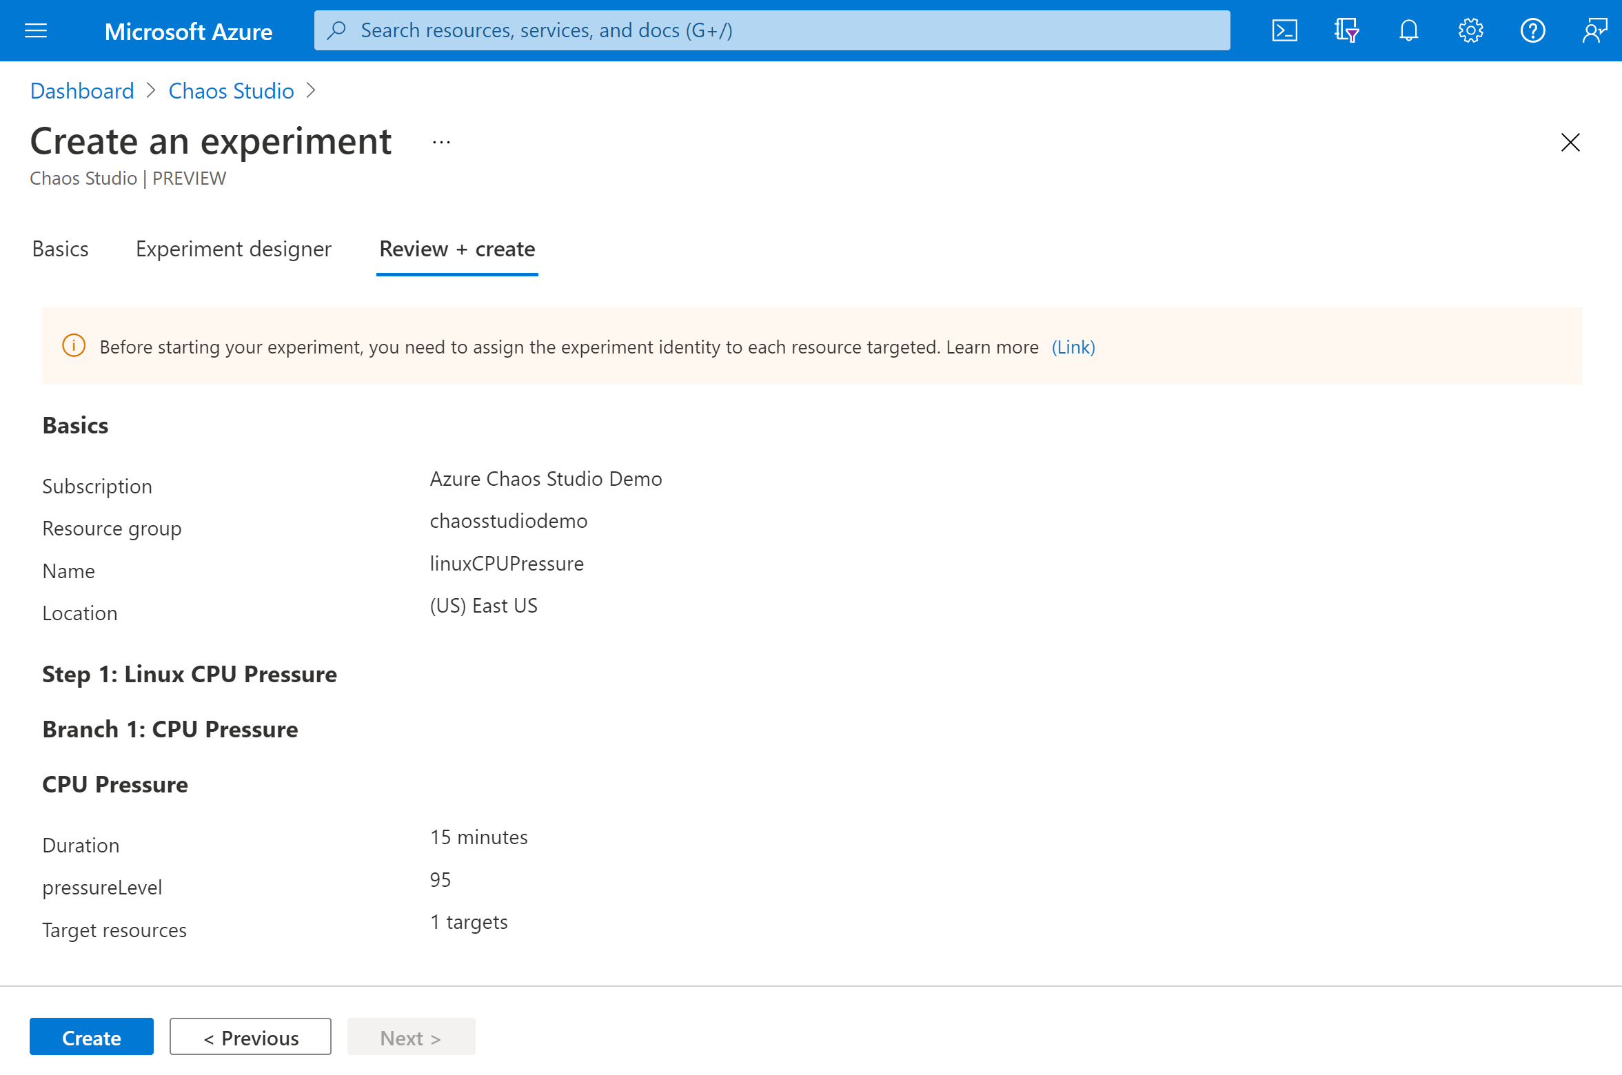Navigate to the Basics tab
The image size is (1622, 1075).
tap(59, 248)
